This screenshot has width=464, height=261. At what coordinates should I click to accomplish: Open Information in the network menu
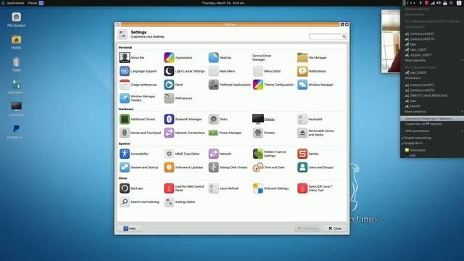[x=432, y=150]
